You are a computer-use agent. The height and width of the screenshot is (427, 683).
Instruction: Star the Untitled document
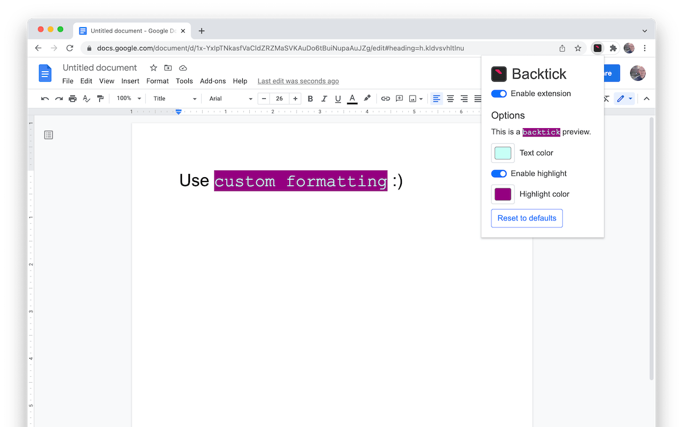[x=154, y=68]
